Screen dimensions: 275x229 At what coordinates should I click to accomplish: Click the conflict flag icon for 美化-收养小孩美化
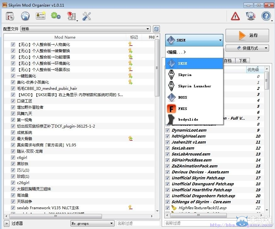coord(130,82)
